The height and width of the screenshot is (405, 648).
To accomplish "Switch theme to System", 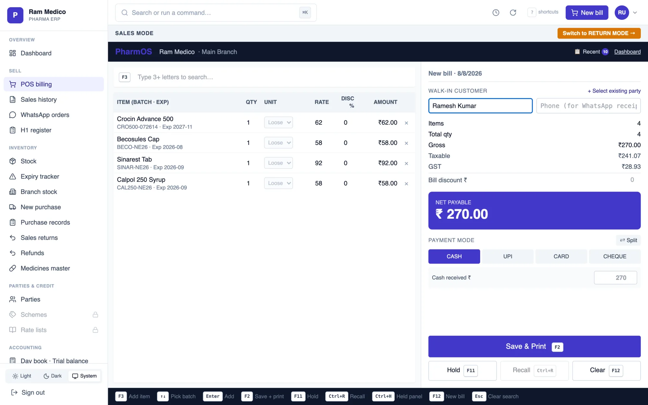I will [85, 376].
